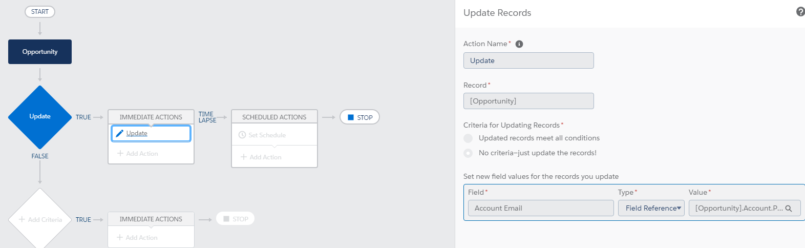805x248 pixels.
Task: Click the Opportunity object node
Action: pyautogui.click(x=40, y=52)
